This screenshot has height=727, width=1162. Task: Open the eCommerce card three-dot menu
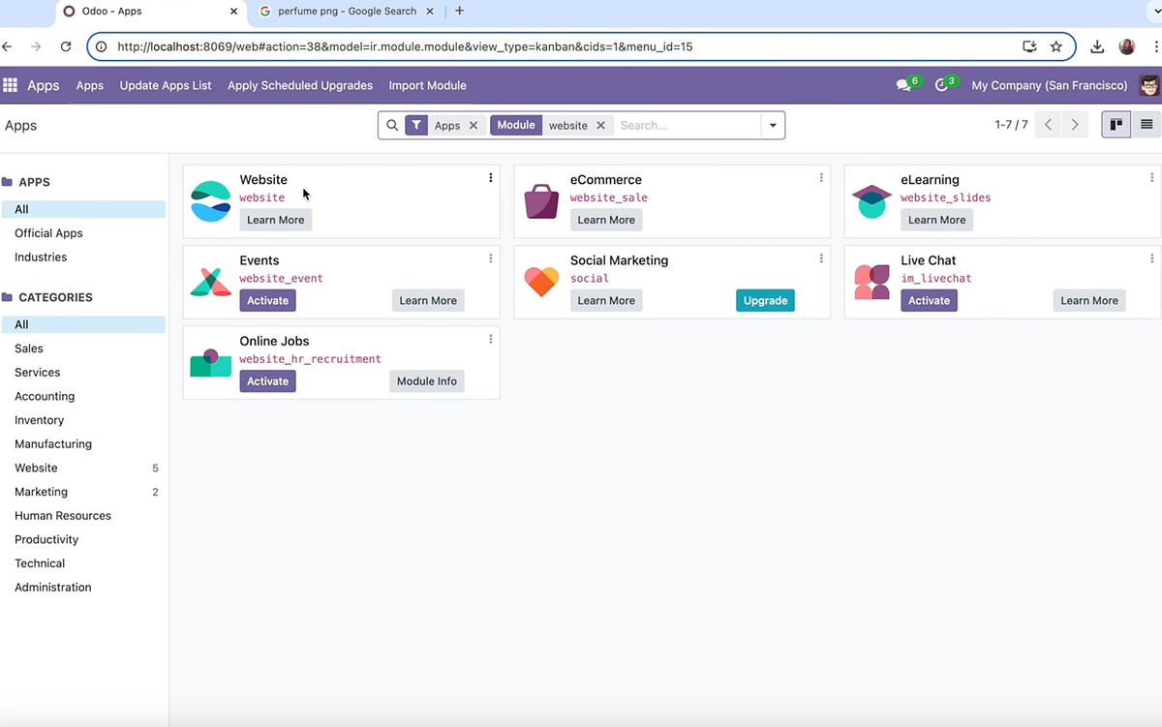pos(820,177)
